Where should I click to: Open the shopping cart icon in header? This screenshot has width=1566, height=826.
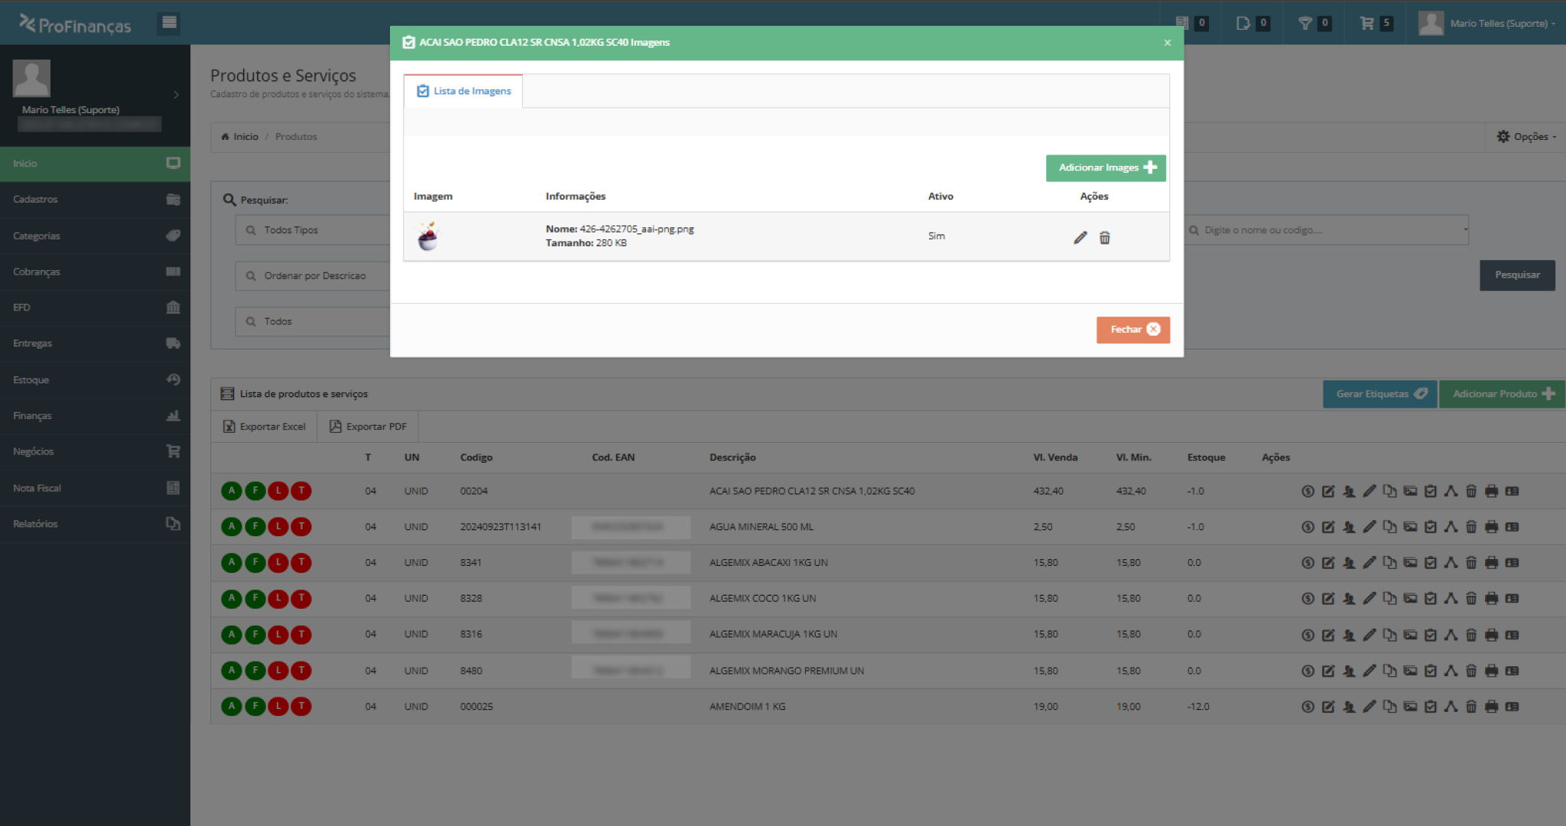(x=1366, y=23)
